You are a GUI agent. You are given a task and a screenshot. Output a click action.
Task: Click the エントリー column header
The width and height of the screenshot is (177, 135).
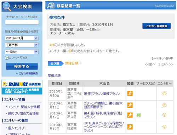click(165, 84)
